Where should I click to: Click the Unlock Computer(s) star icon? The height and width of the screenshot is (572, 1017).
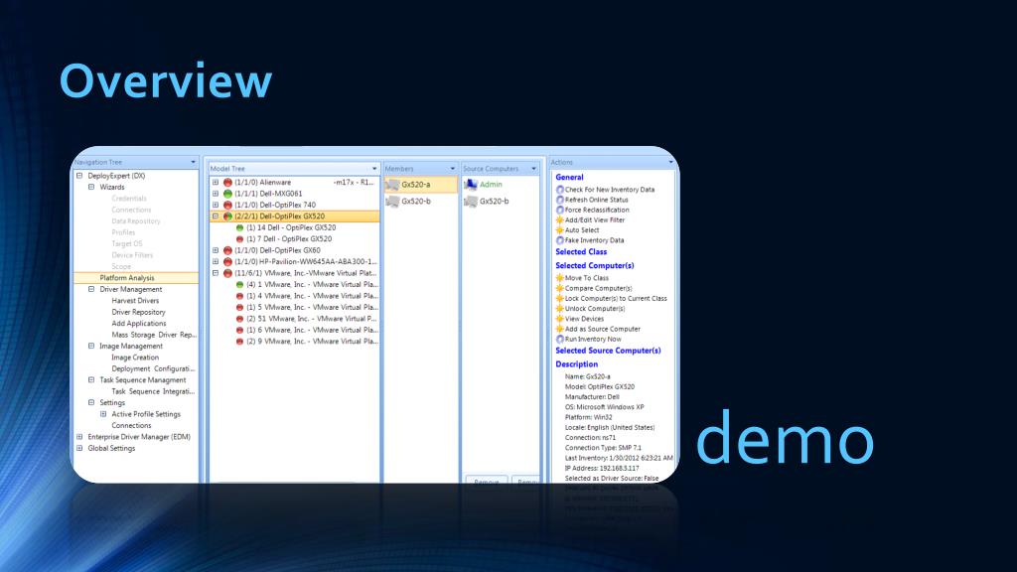[560, 308]
